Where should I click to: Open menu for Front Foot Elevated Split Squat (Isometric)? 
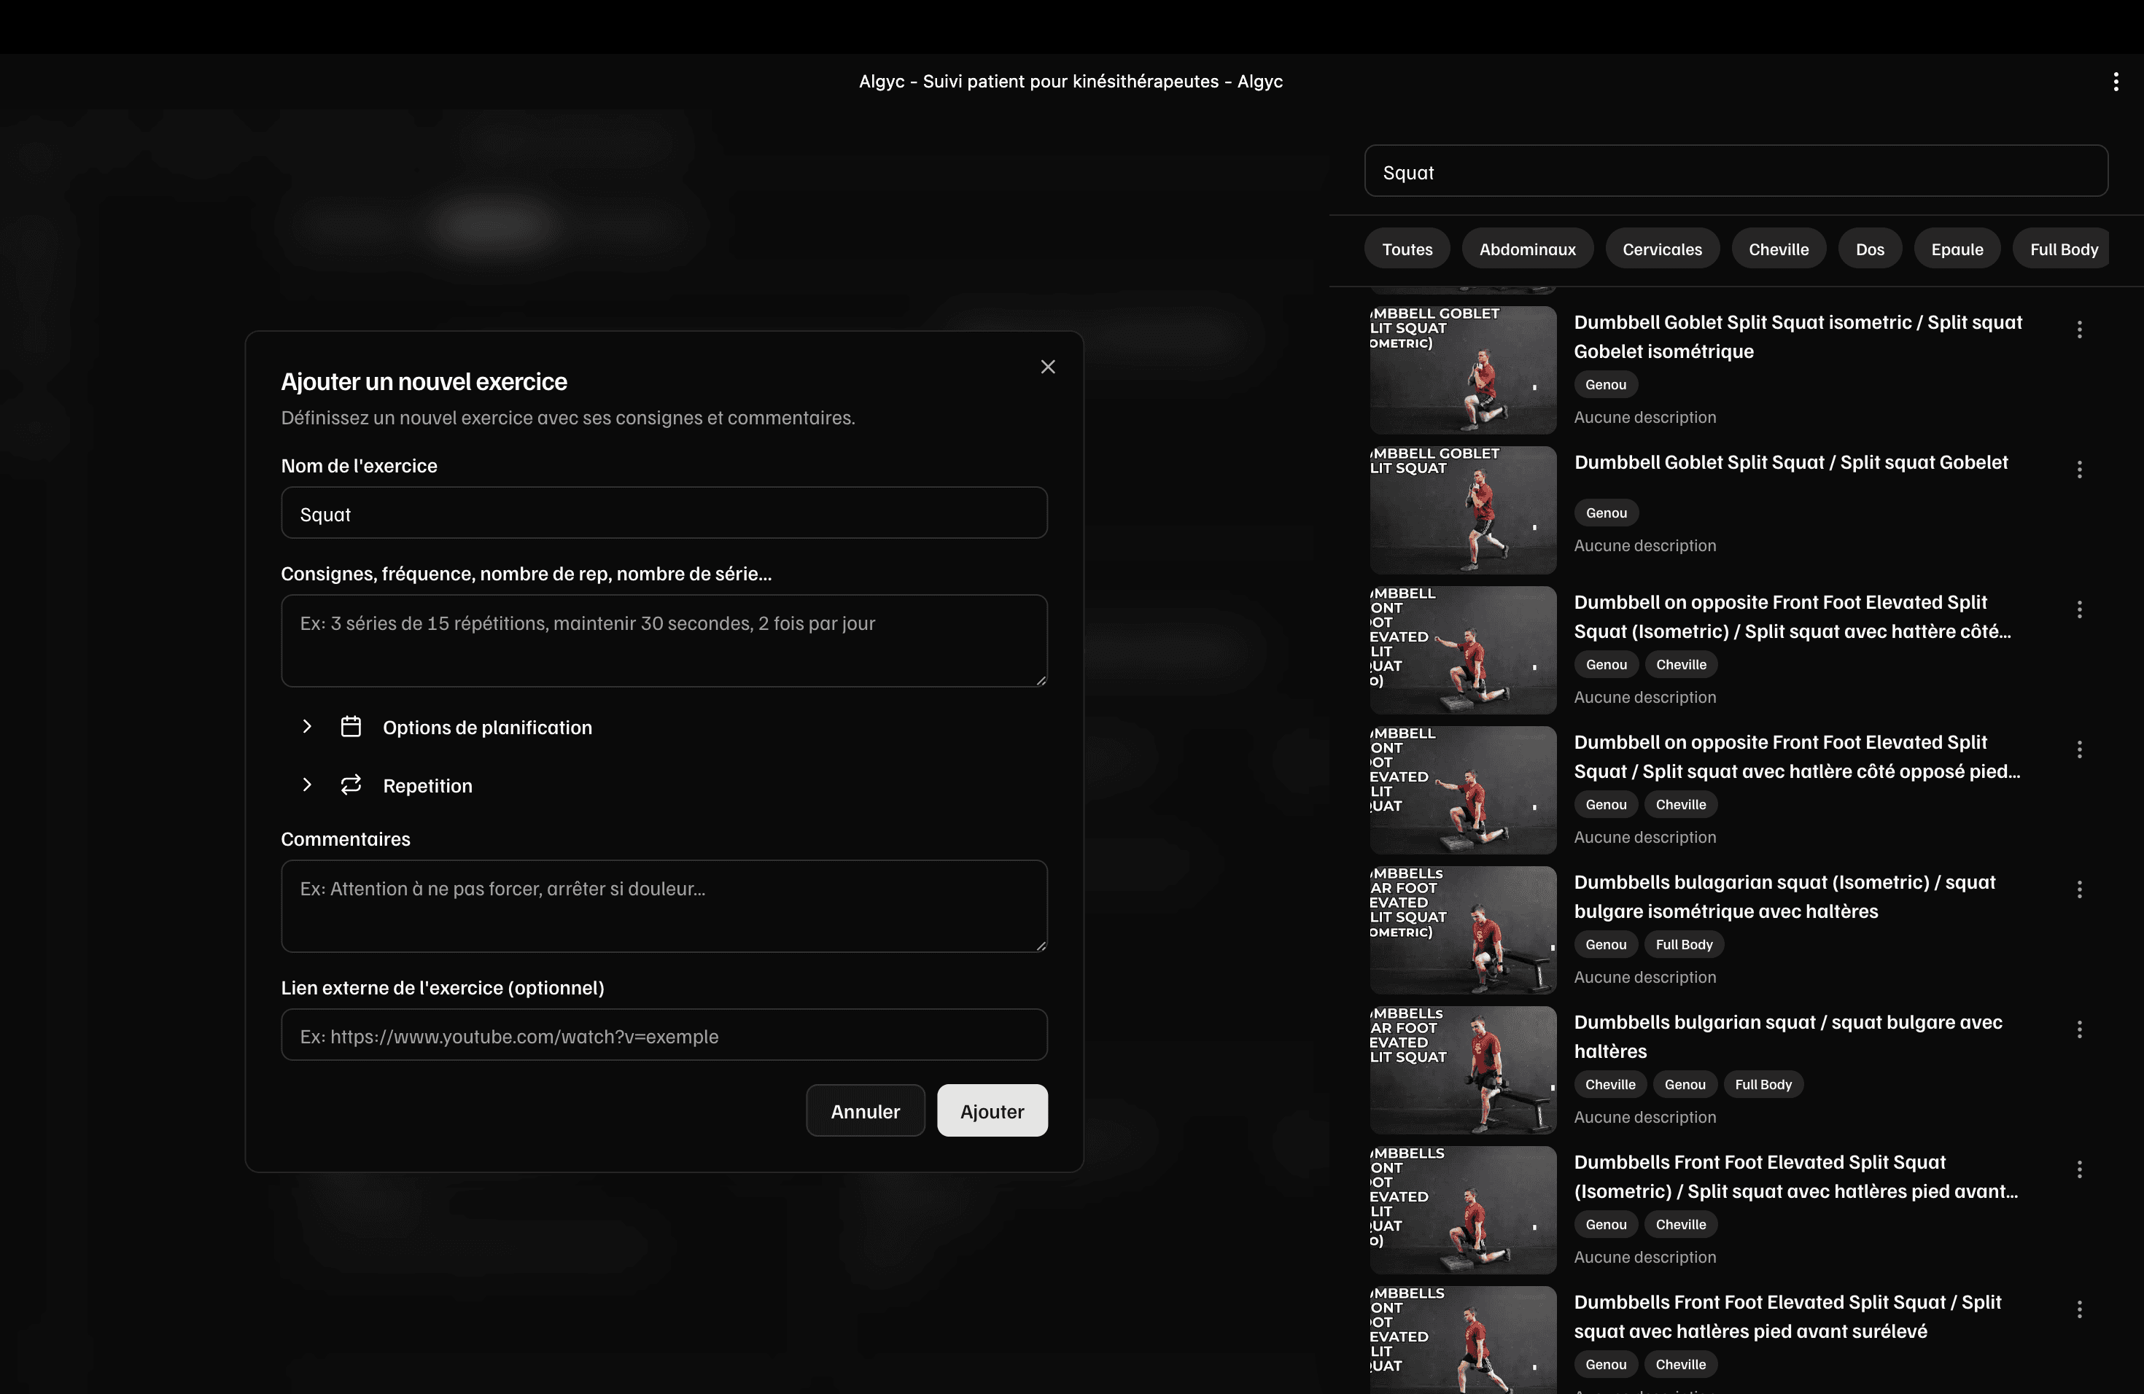pyautogui.click(x=2079, y=1169)
